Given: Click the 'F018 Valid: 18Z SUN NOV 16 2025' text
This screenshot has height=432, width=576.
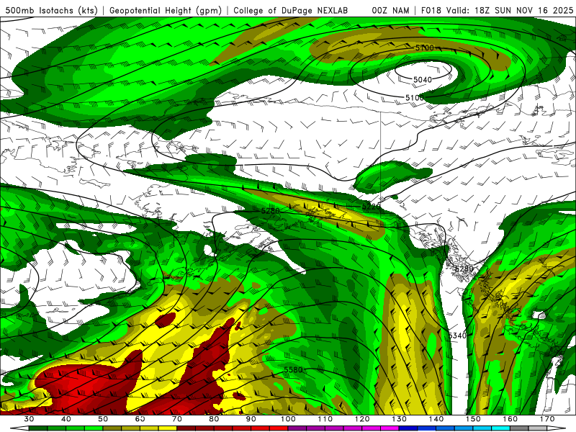Looking at the screenshot, I should (x=497, y=11).
